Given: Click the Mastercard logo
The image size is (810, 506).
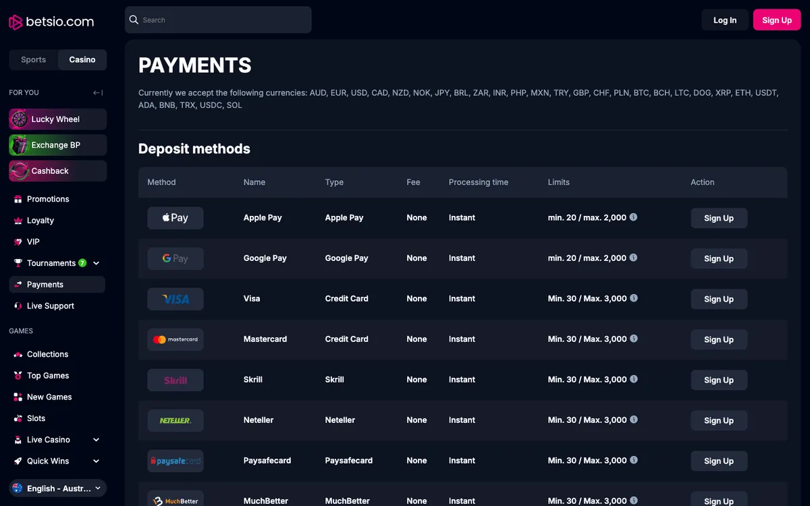Looking at the screenshot, I should pyautogui.click(x=175, y=339).
